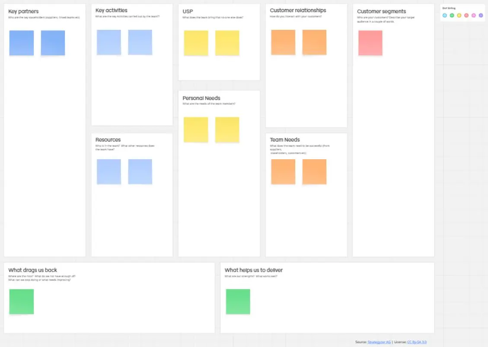Image resolution: width=488 pixels, height=347 pixels.
Task: Select the red dot voting circle
Action: (x=466, y=15)
